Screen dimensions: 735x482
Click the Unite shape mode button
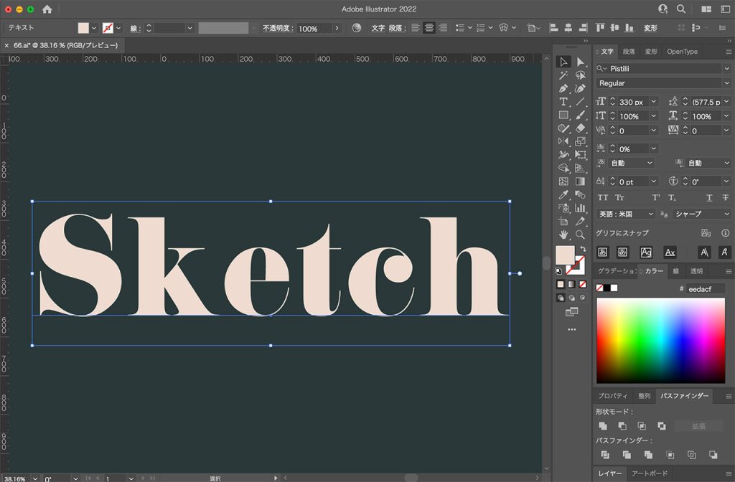(604, 425)
